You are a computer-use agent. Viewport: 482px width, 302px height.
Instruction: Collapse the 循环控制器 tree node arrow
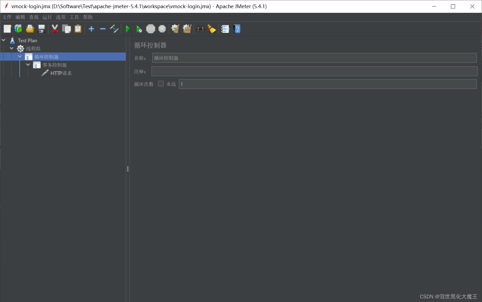[20, 56]
